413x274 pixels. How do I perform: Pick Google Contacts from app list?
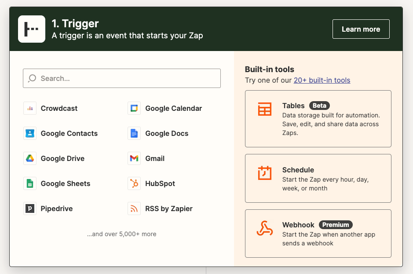coord(69,133)
